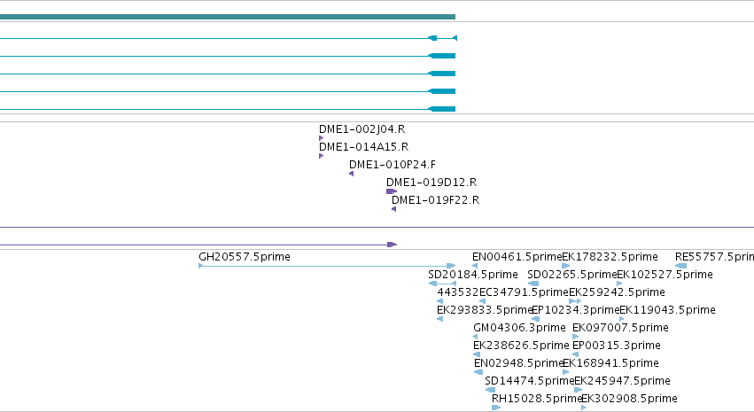754x412 pixels.
Task: Click the thick dark teal gene bar
Action: tap(228, 18)
